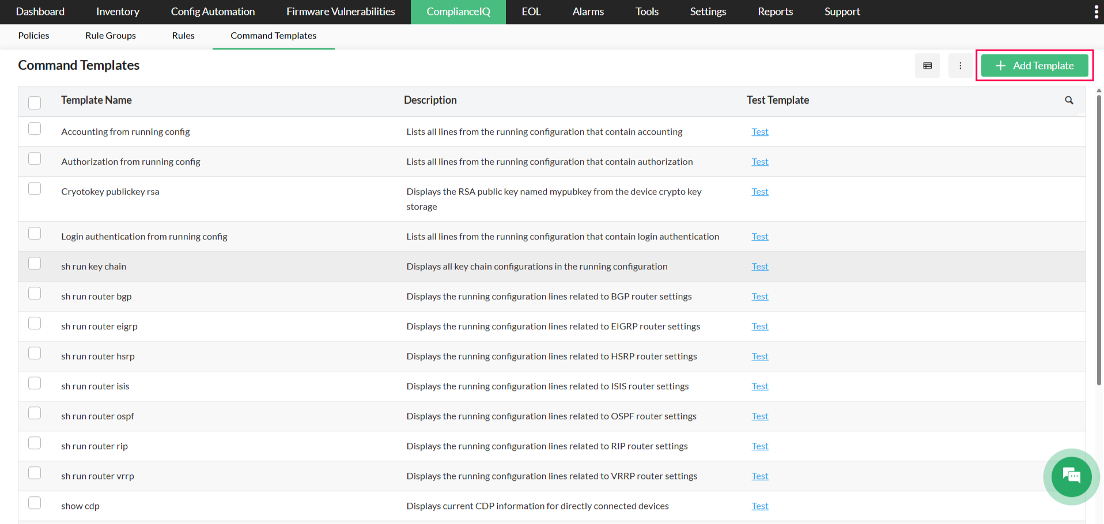This screenshot has width=1104, height=524.
Task: Click the Add Template button
Action: point(1034,66)
